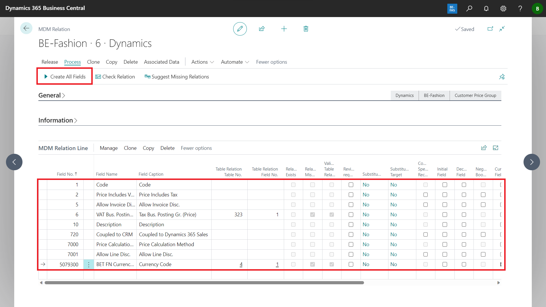The image size is (546, 307).
Task: Select Field Caption Price Calculation Method
Action: point(174,244)
